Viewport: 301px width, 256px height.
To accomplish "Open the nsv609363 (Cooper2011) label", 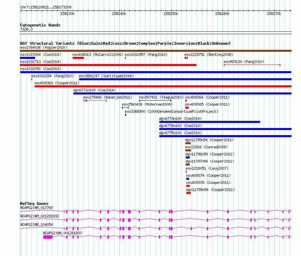I will click(57, 83).
